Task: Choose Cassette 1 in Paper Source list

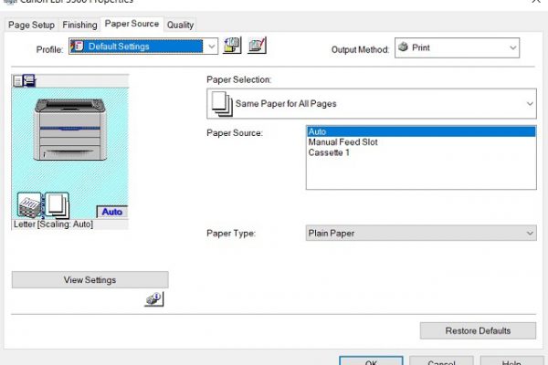Action: point(329,152)
